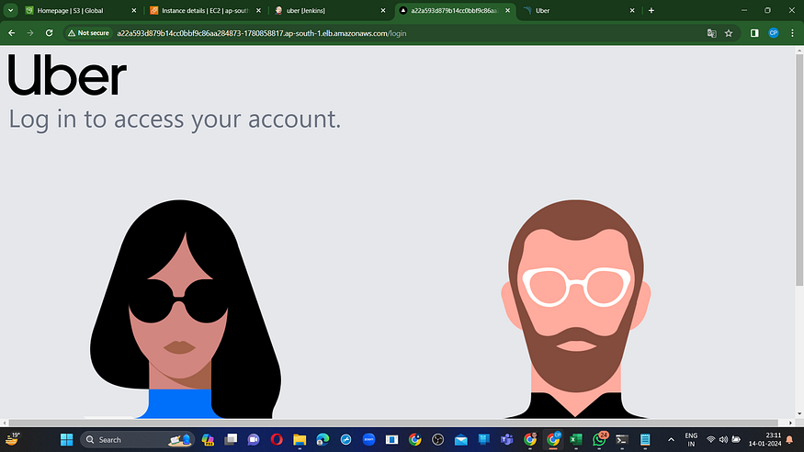This screenshot has height=452, width=804.
Task: Switch to the Instance details EC2 tab
Action: (205, 10)
